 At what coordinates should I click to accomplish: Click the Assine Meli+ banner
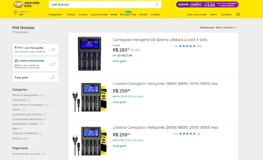(207, 5)
